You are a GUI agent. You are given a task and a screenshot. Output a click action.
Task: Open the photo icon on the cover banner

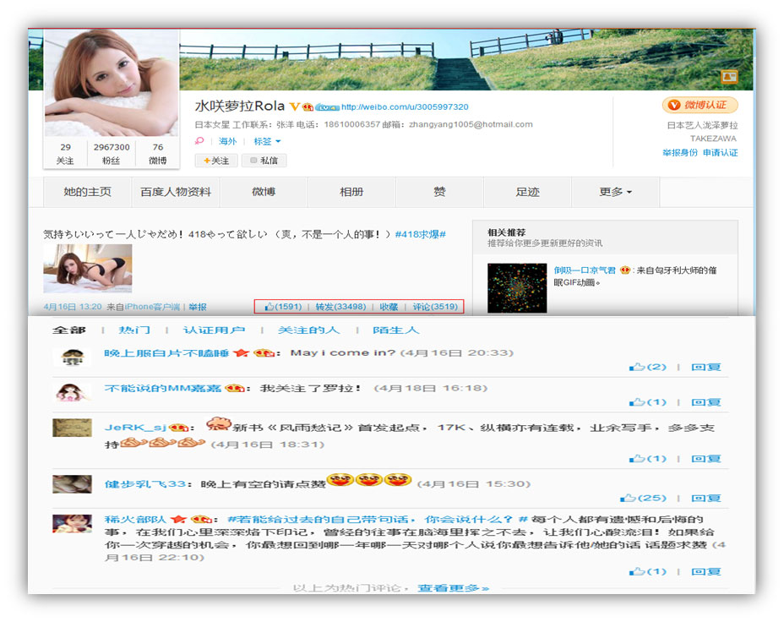(728, 77)
